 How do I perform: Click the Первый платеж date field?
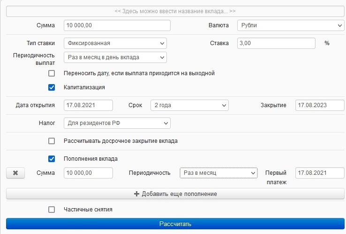coord(320,173)
